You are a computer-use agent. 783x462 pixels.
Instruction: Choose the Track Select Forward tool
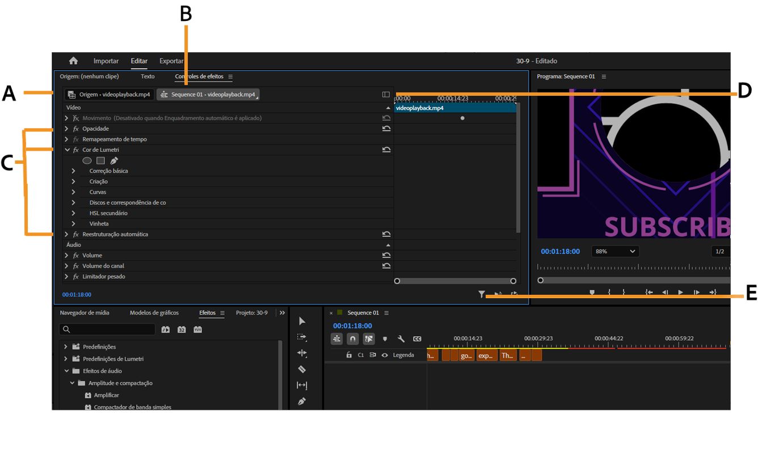pos(302,337)
